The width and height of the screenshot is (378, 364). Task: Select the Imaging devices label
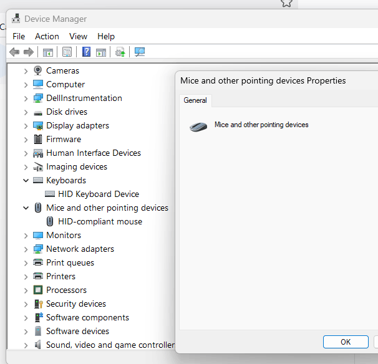click(77, 166)
